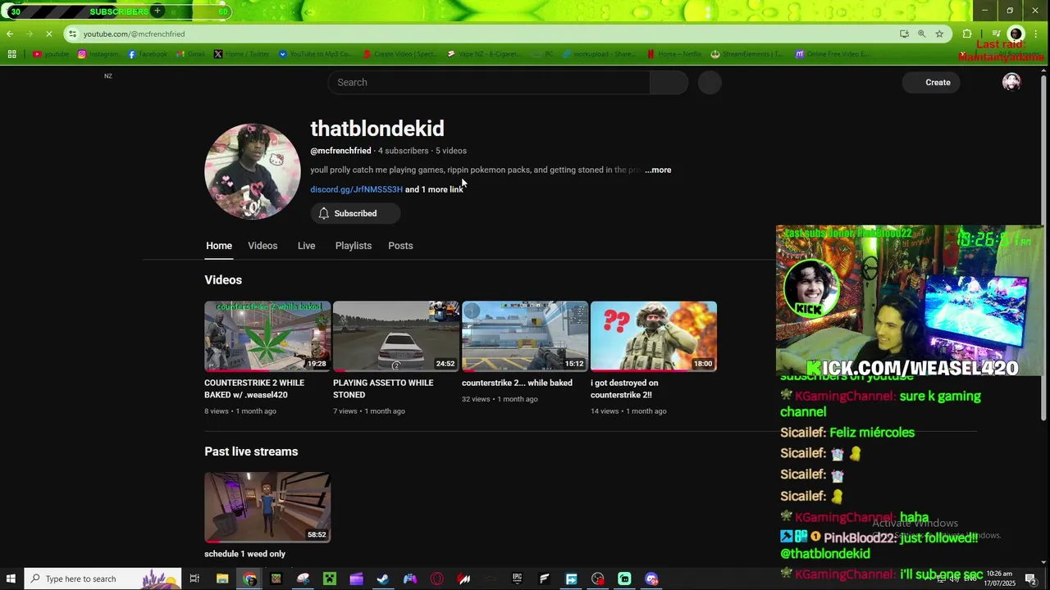The height and width of the screenshot is (590, 1050).
Task: Open the Chrome apps grid in bookmarks bar
Action: tap(11, 54)
